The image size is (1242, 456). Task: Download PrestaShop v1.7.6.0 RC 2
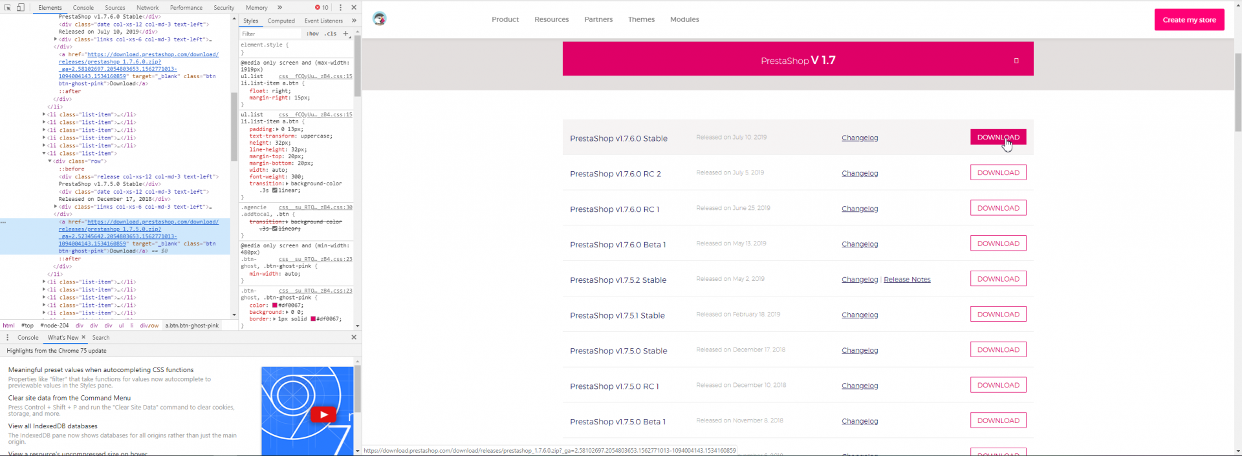(x=998, y=172)
